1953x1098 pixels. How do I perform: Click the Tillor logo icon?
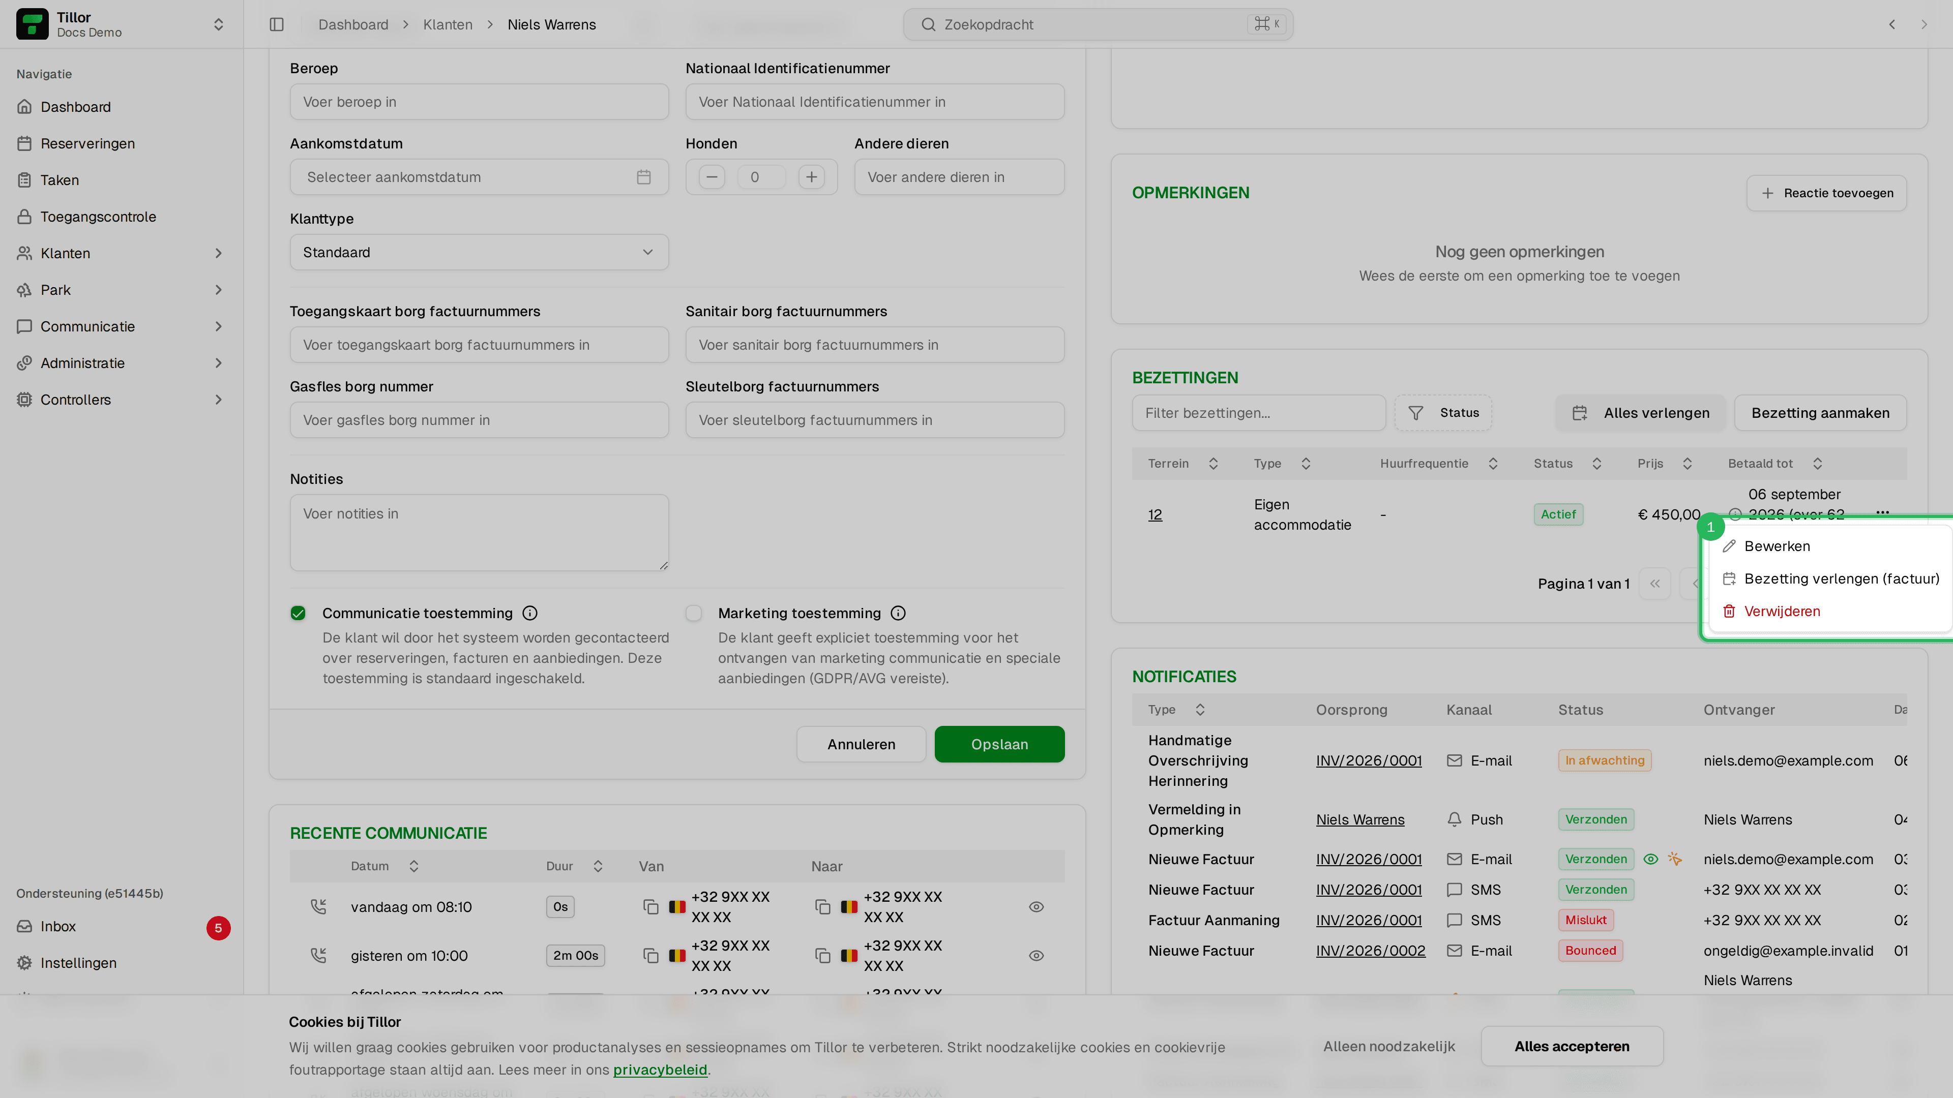point(32,24)
